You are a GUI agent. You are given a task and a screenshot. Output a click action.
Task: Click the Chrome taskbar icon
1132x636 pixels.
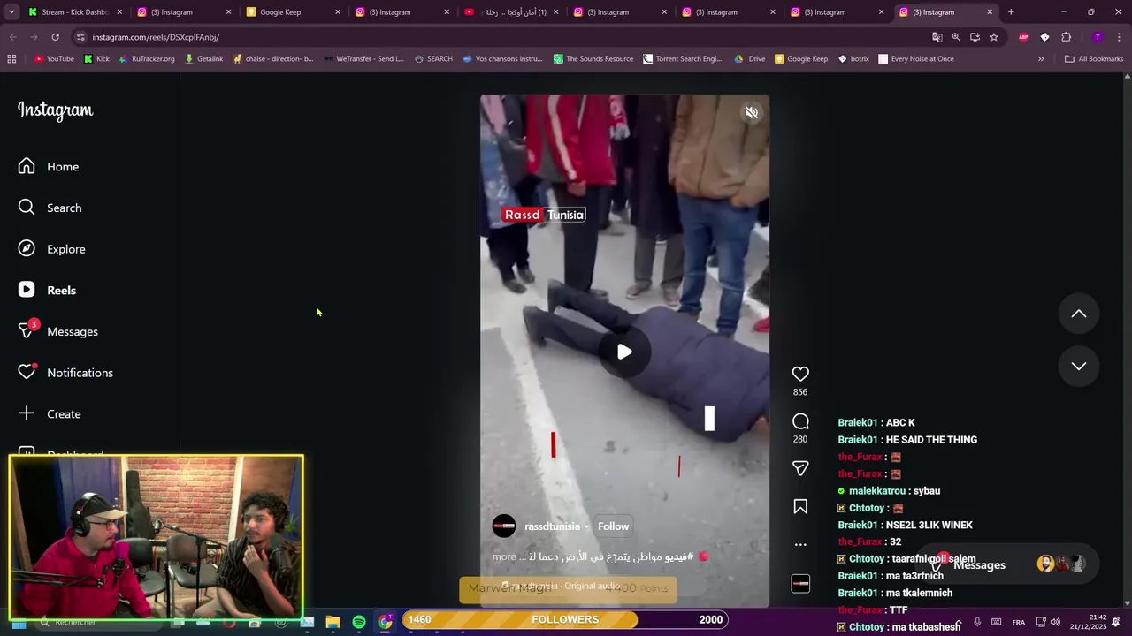coord(385,622)
